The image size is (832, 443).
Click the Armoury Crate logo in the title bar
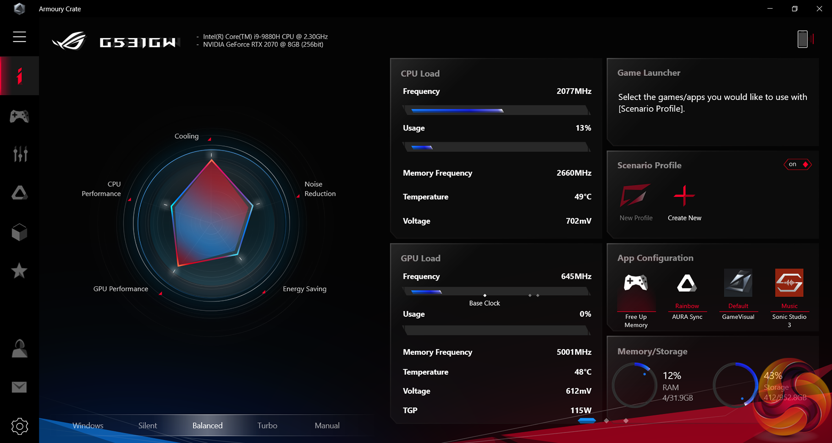pos(19,9)
